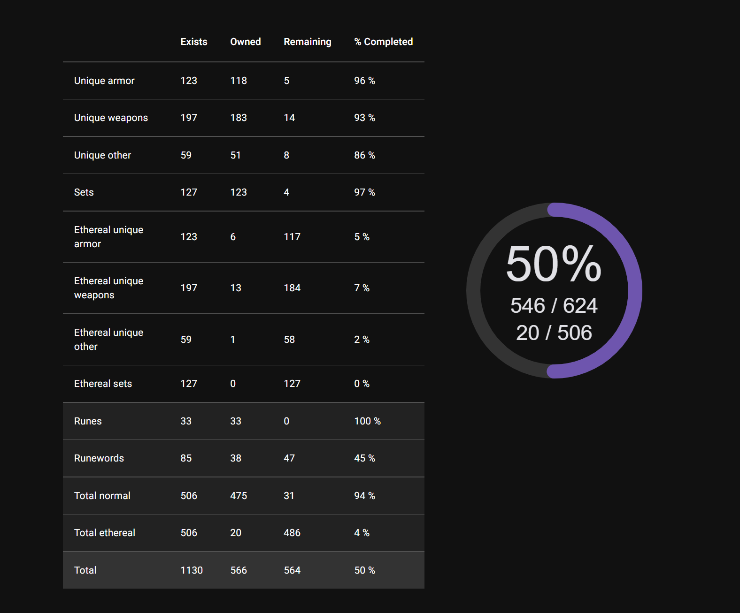Click the purple circular progress ring

coord(635,291)
